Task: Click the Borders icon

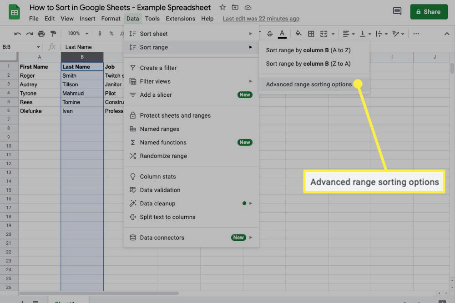Action: click(x=311, y=34)
